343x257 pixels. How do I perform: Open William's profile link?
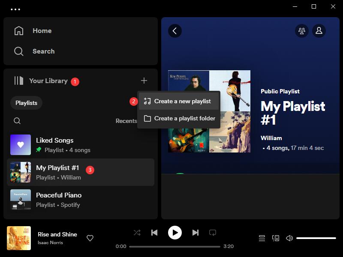(x=271, y=138)
